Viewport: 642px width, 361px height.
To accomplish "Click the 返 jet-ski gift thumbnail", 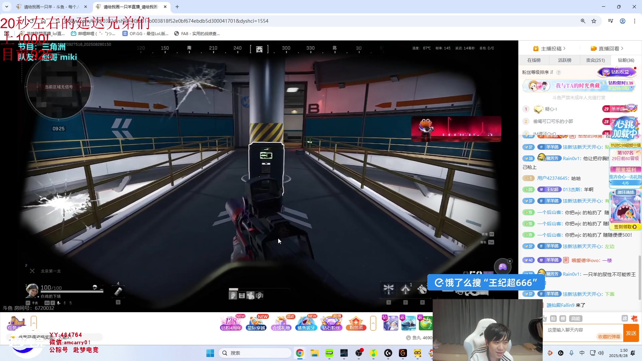I will pyautogui.click(x=408, y=323).
